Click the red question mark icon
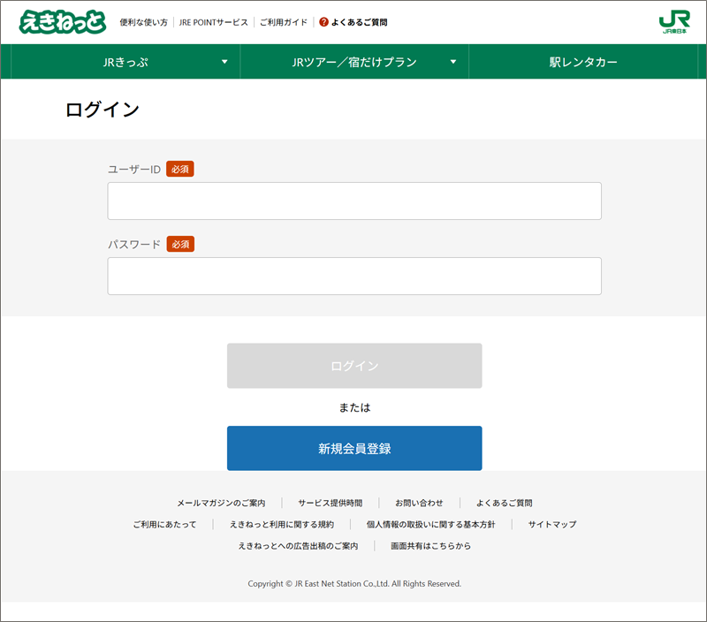707x622 pixels. [x=323, y=22]
